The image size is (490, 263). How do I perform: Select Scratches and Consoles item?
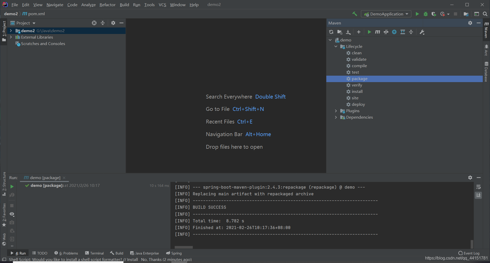pos(43,43)
